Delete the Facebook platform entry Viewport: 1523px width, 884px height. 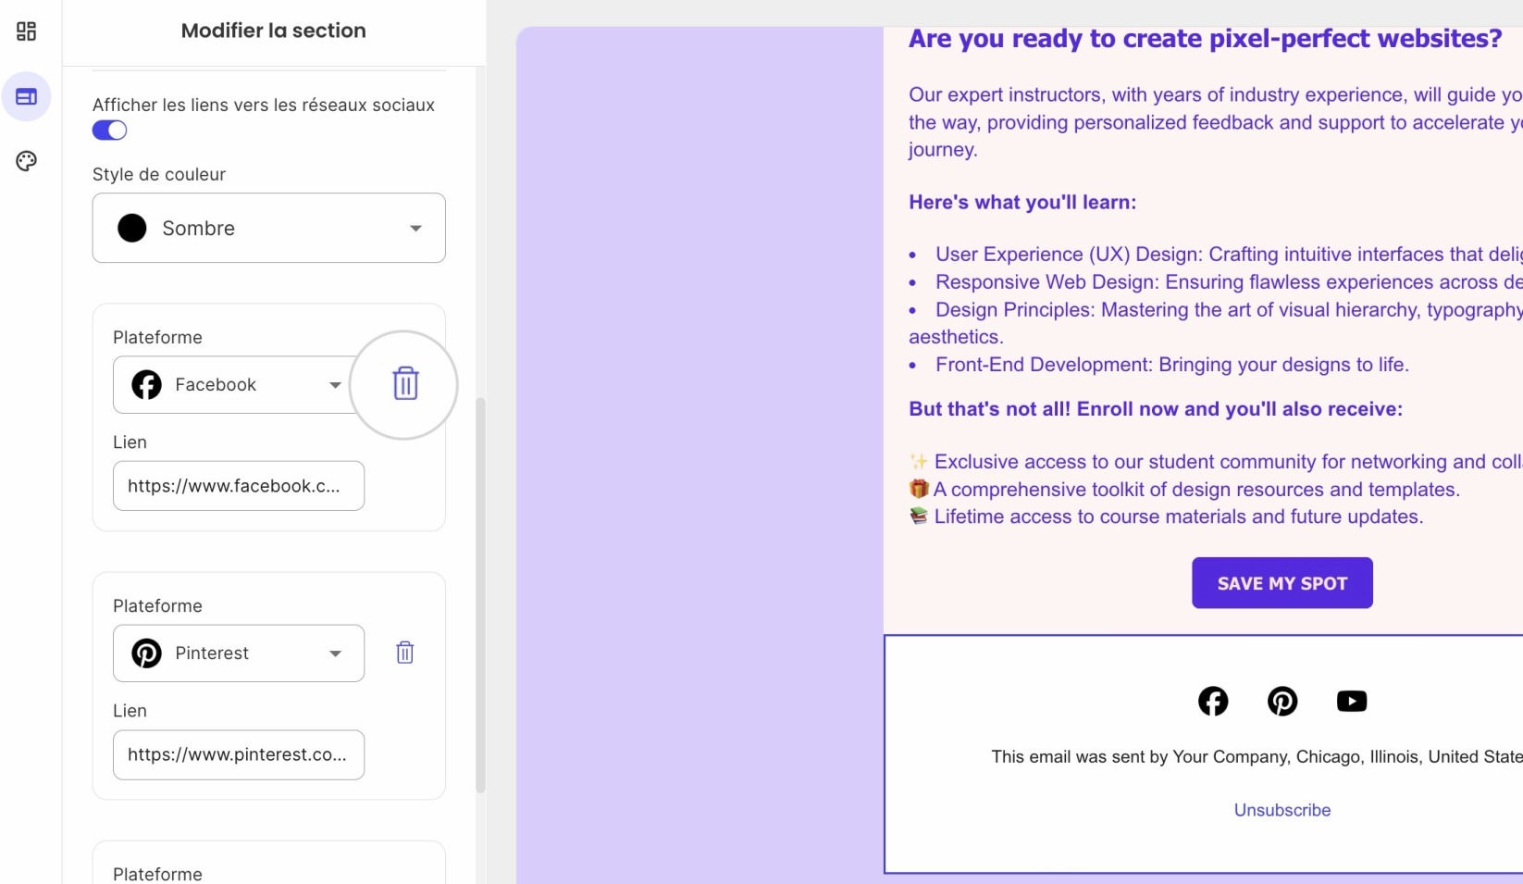click(405, 383)
